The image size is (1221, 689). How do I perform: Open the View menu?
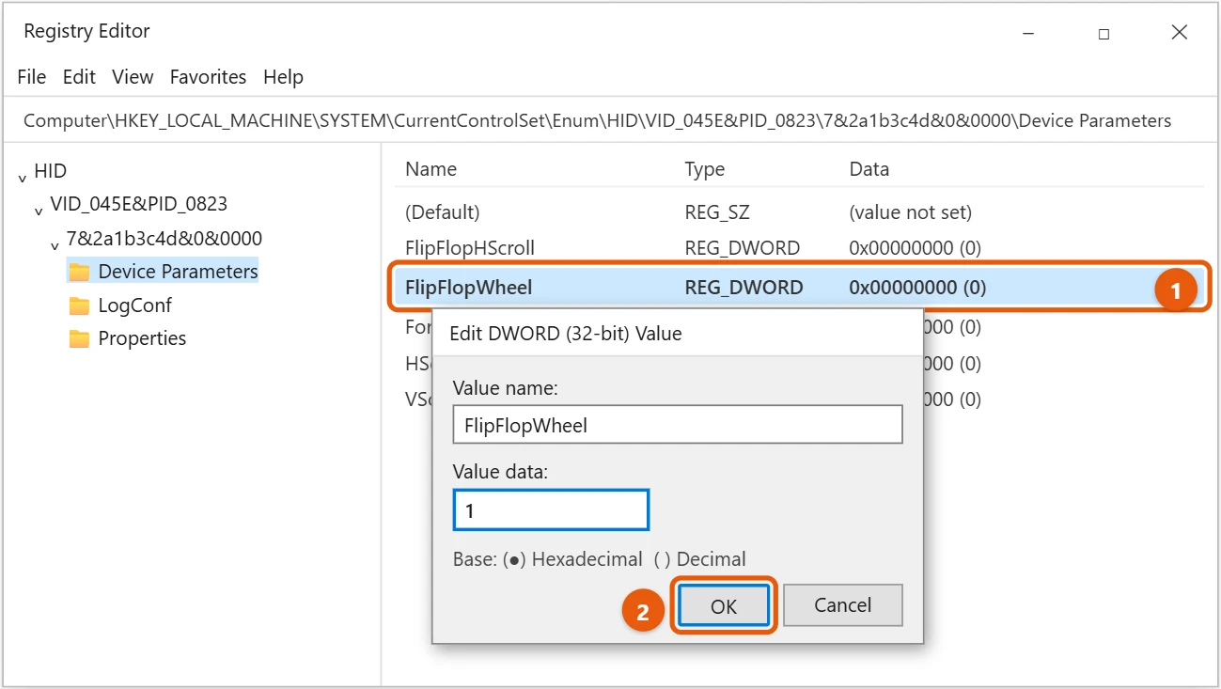tap(133, 77)
